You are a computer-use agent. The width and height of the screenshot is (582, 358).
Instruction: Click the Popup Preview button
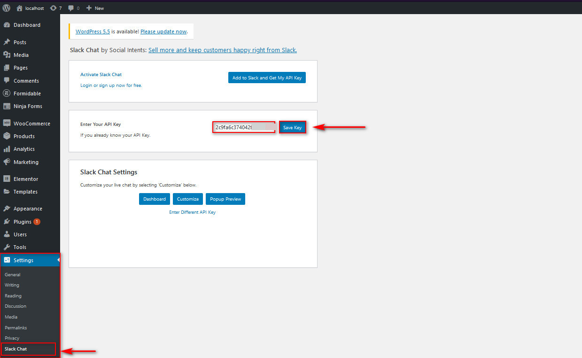pyautogui.click(x=225, y=199)
